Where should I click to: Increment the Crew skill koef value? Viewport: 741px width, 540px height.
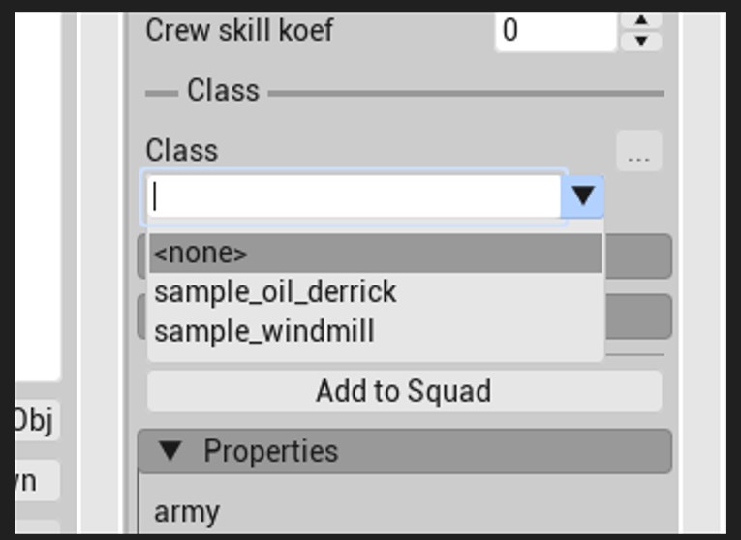tap(641, 19)
